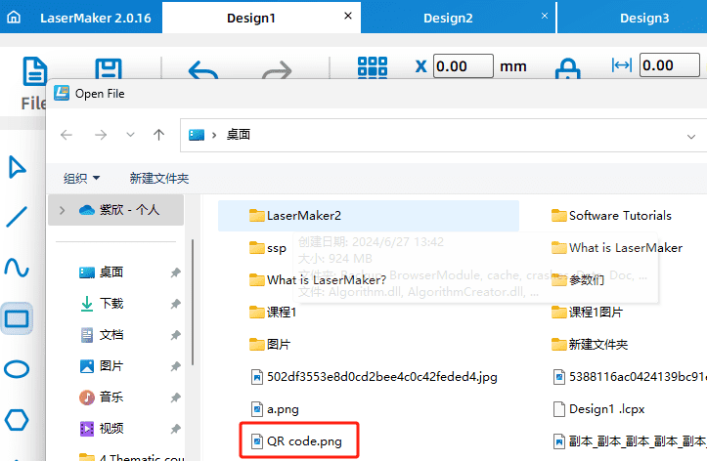Open the array grid tool icon
707x461 pixels.
373,67
